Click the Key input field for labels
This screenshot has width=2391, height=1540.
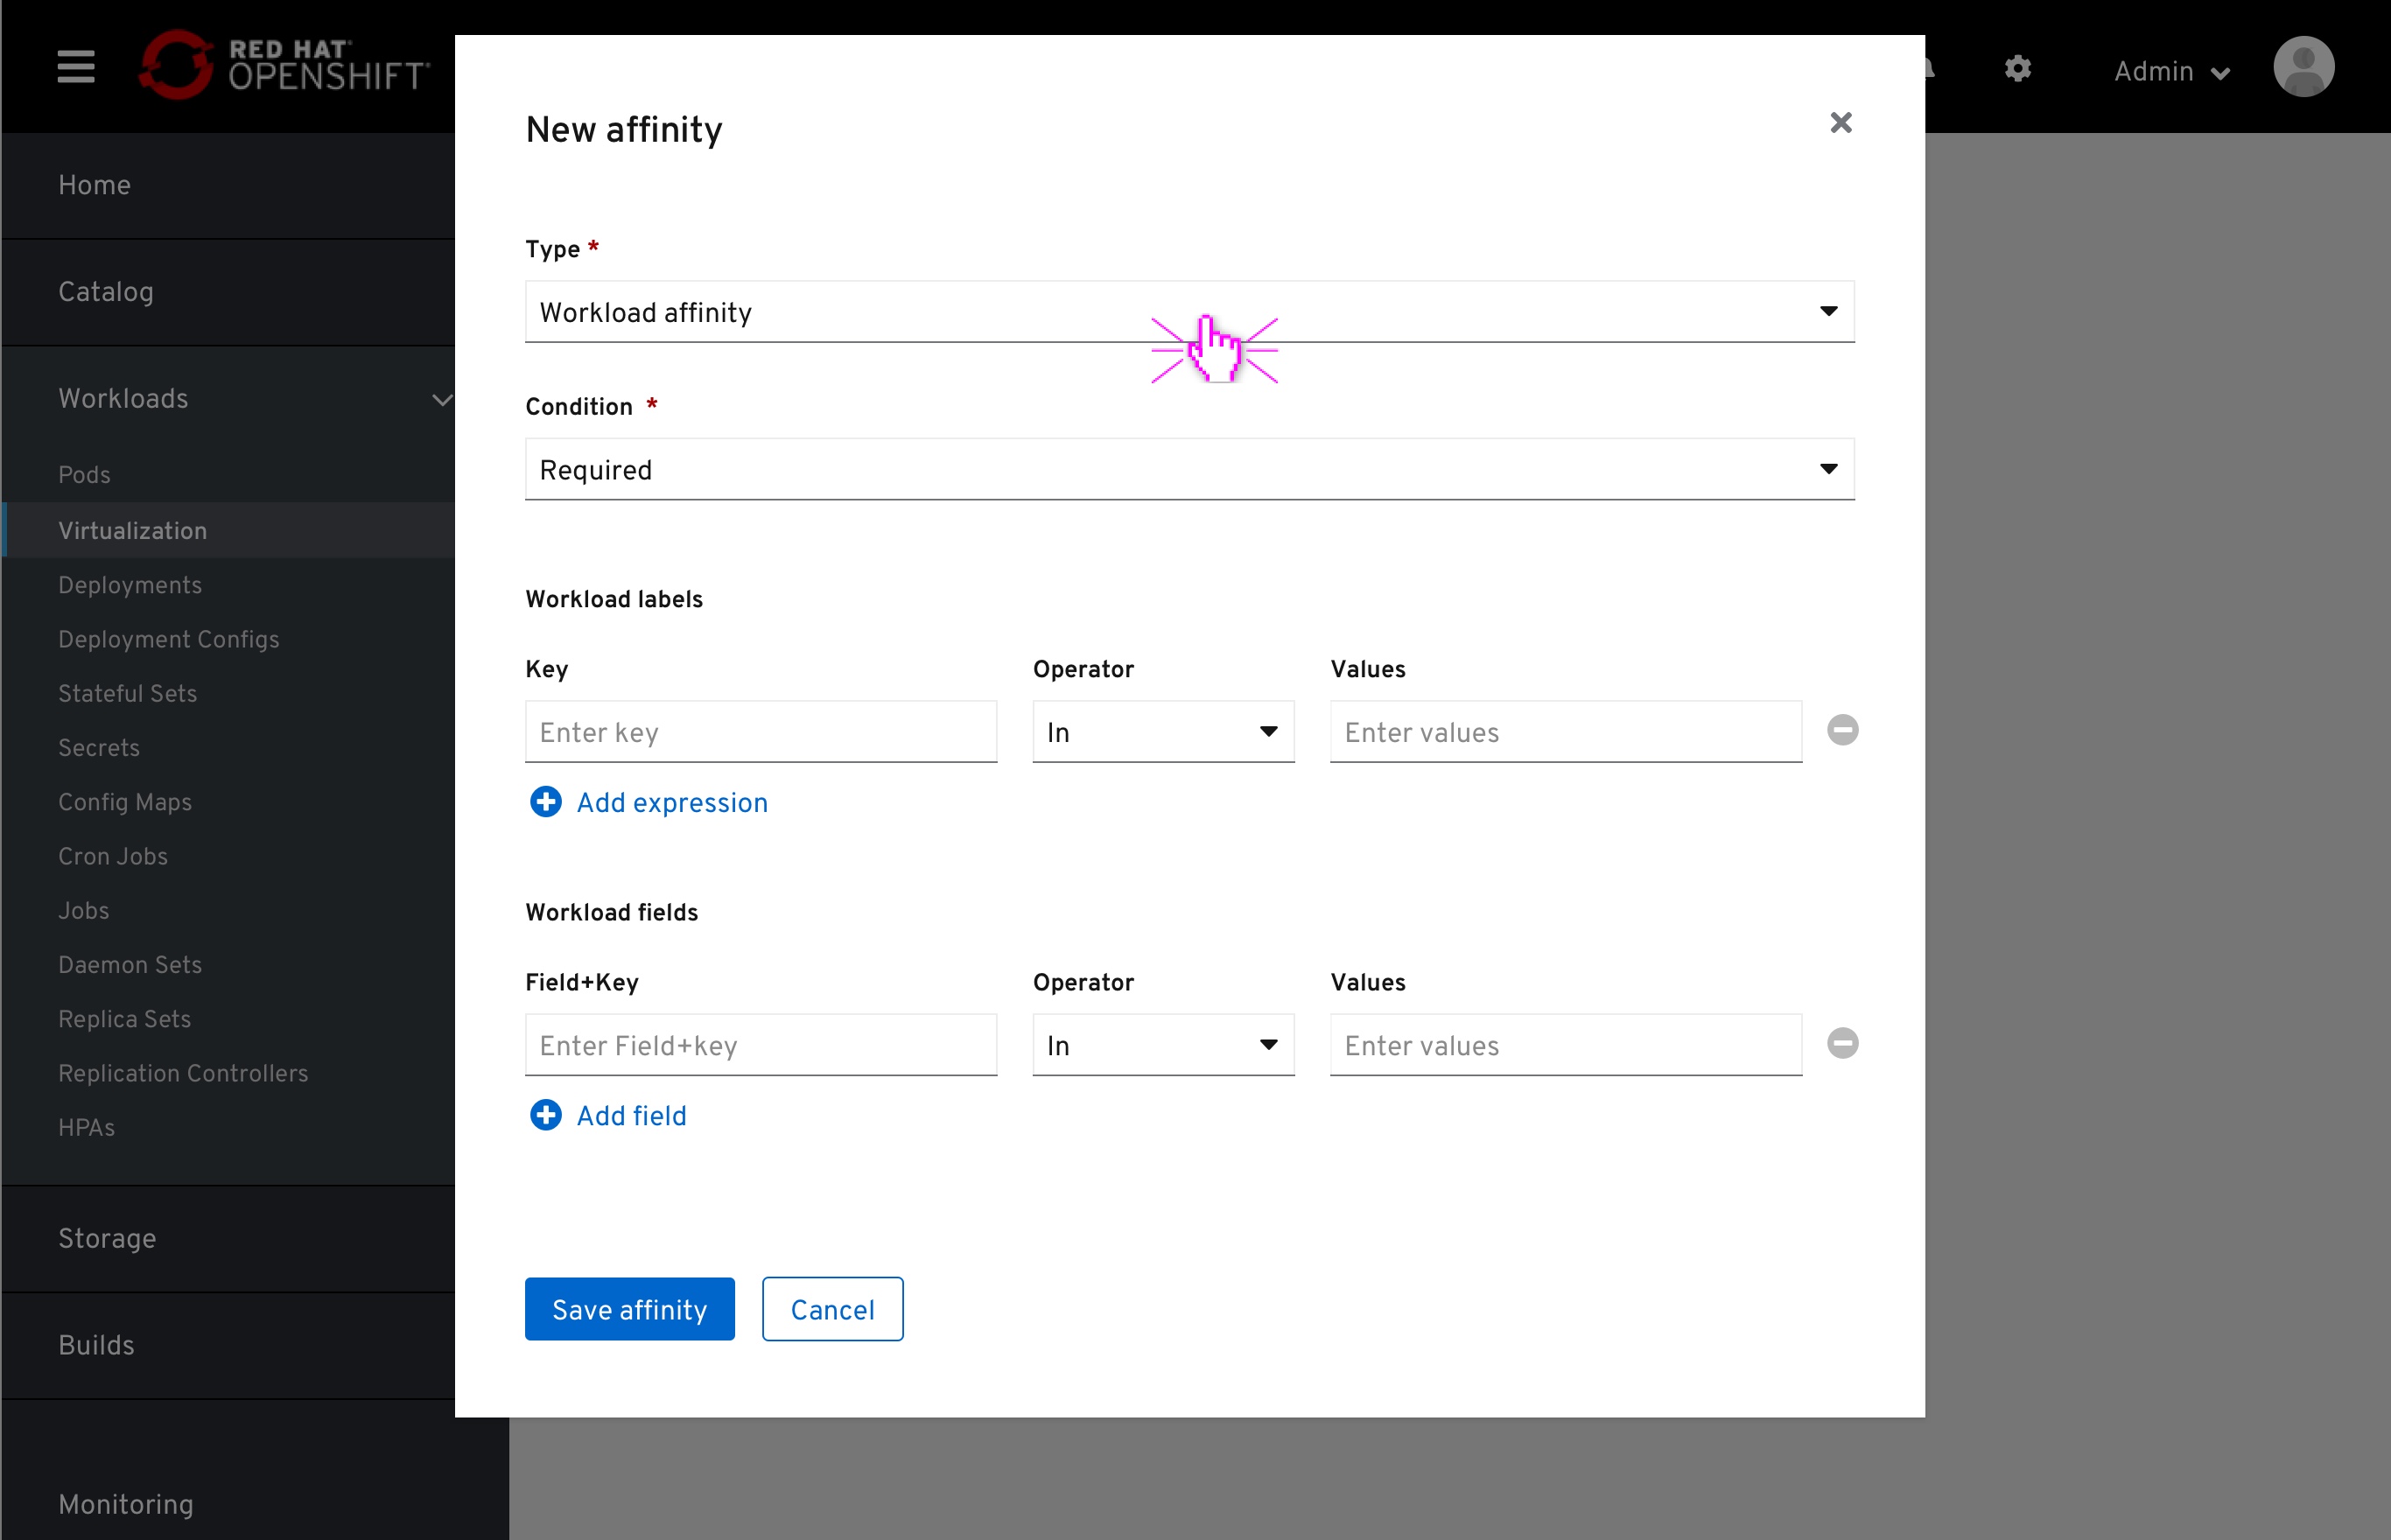point(760,731)
